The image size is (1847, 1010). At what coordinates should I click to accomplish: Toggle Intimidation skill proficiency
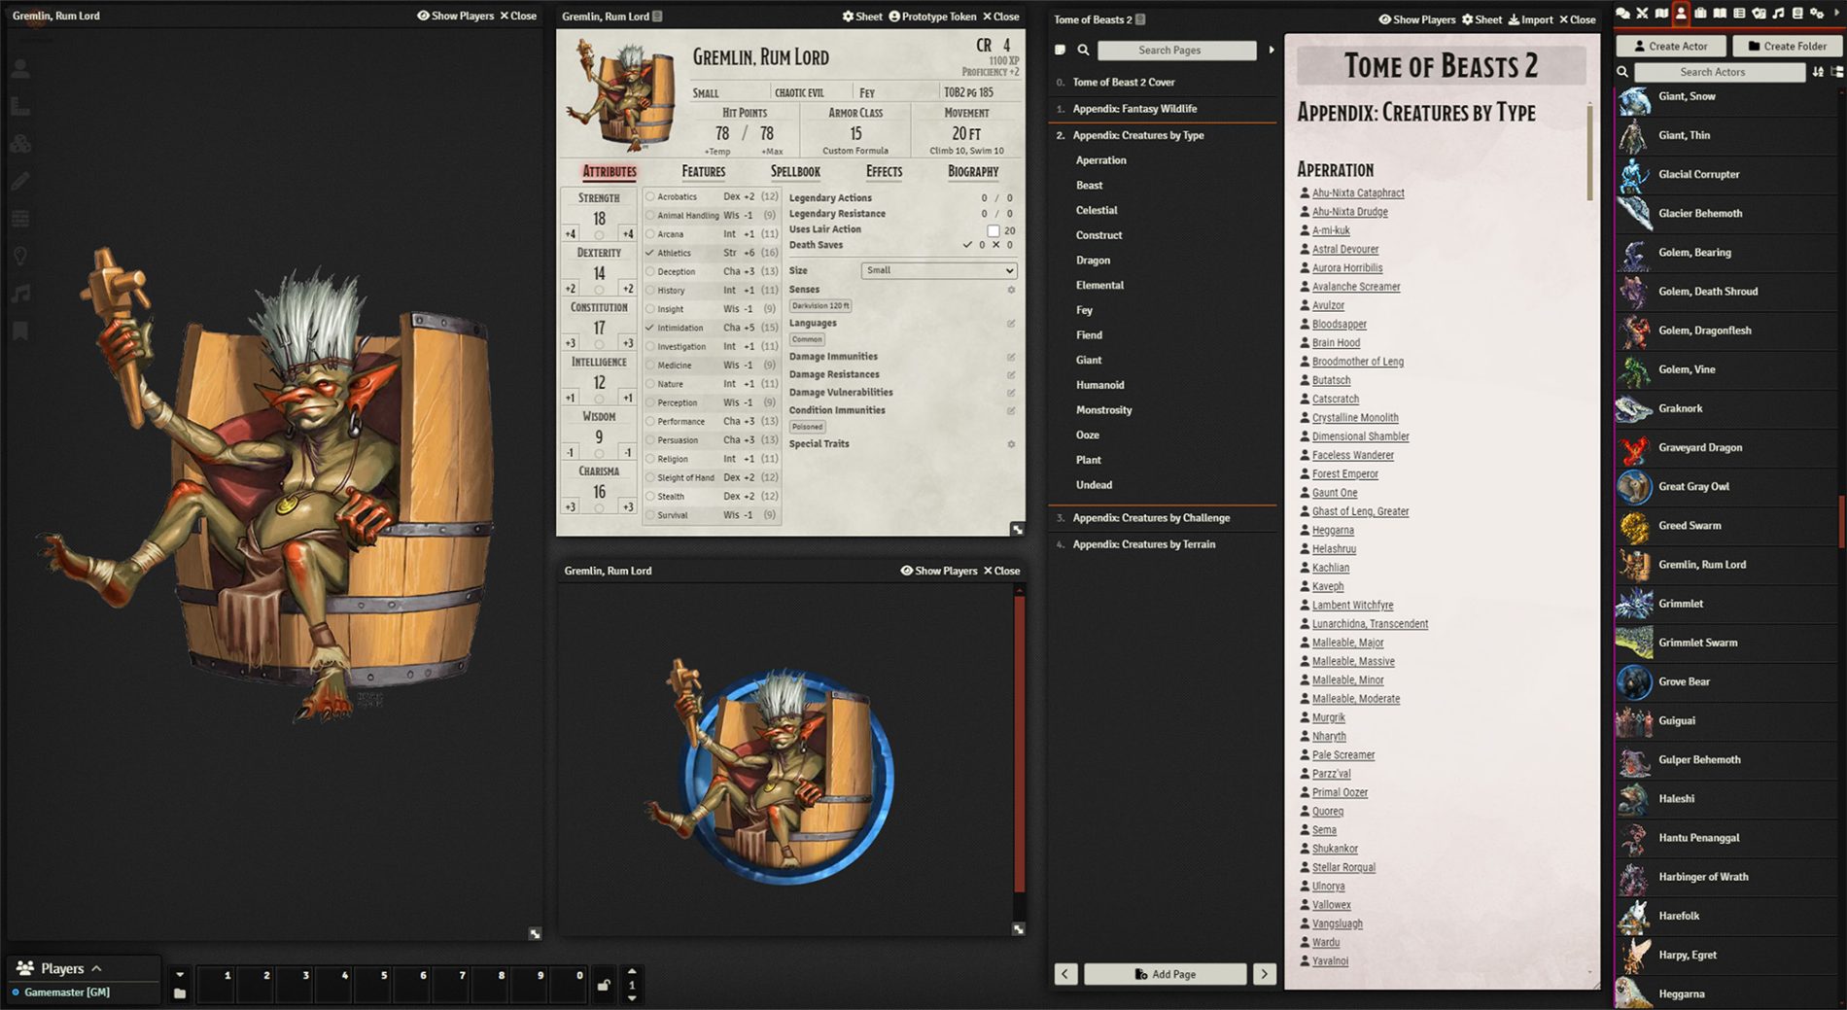pos(650,328)
